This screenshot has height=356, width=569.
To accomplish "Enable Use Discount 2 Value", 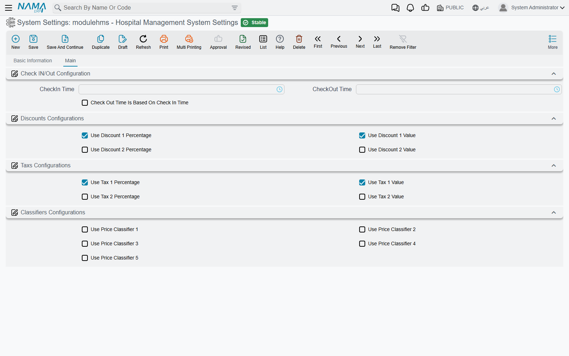I will click(x=362, y=150).
